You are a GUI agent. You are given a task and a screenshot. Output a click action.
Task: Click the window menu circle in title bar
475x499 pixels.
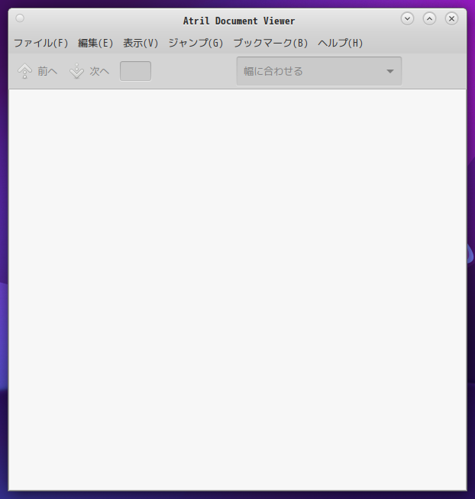[x=20, y=18]
